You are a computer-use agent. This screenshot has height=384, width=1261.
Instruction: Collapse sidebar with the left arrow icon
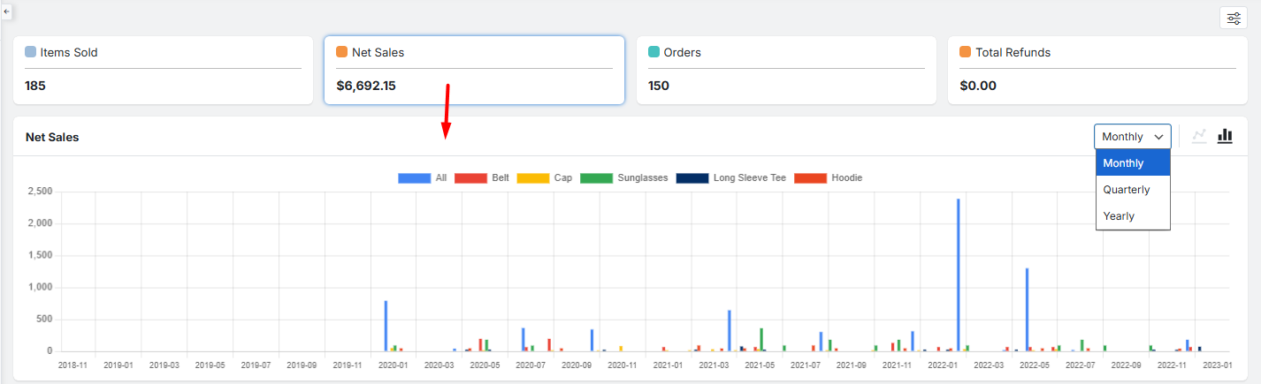point(7,11)
